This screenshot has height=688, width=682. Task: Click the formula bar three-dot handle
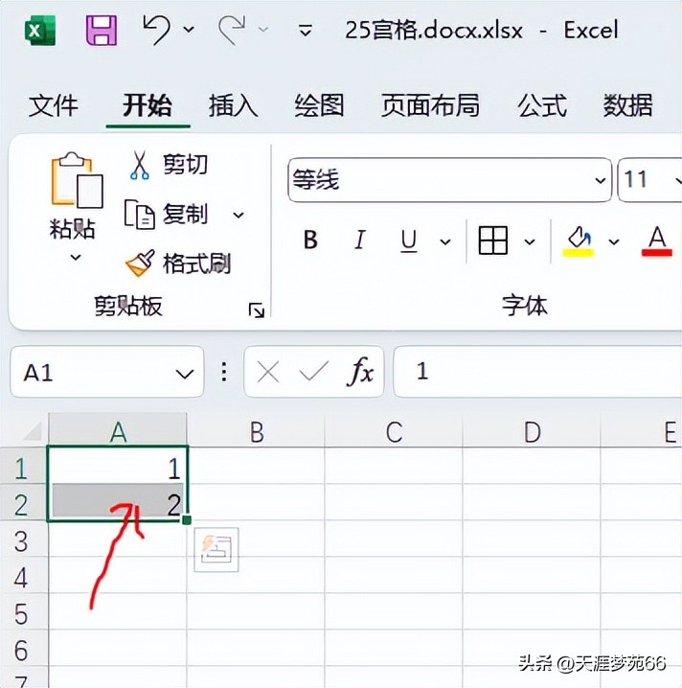point(224,372)
